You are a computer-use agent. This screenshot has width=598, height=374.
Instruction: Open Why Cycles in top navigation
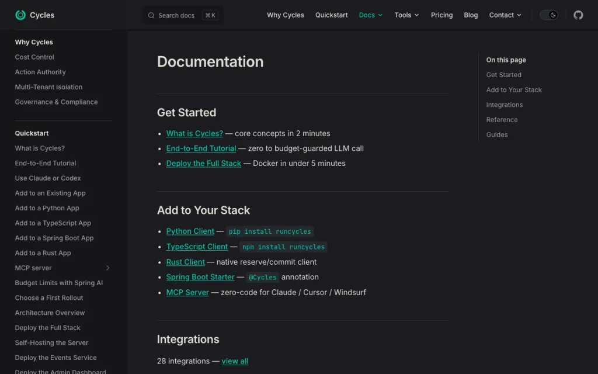point(285,15)
